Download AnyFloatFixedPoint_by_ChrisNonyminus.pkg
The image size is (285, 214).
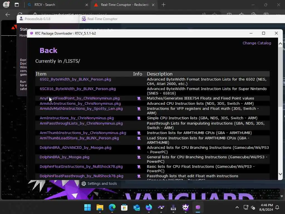coord(80,98)
